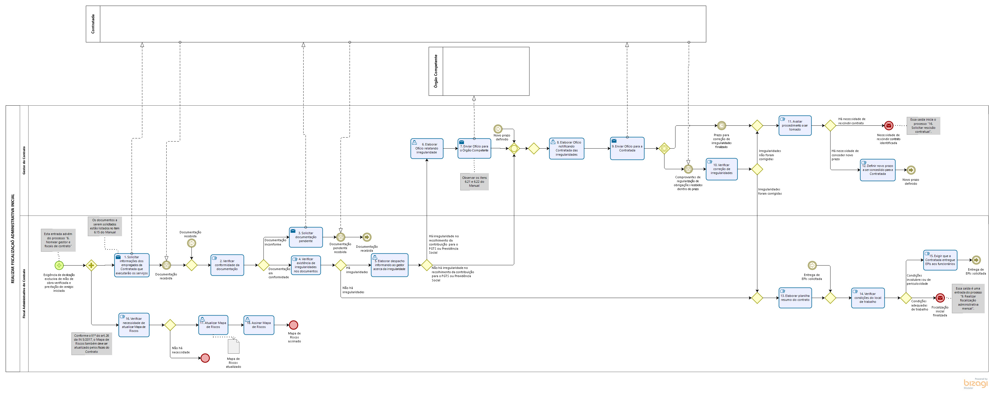Click annotation 'Observar os itens 6.21 e 6.22'
Image resolution: width=994 pixels, height=398 pixels.
click(474, 181)
